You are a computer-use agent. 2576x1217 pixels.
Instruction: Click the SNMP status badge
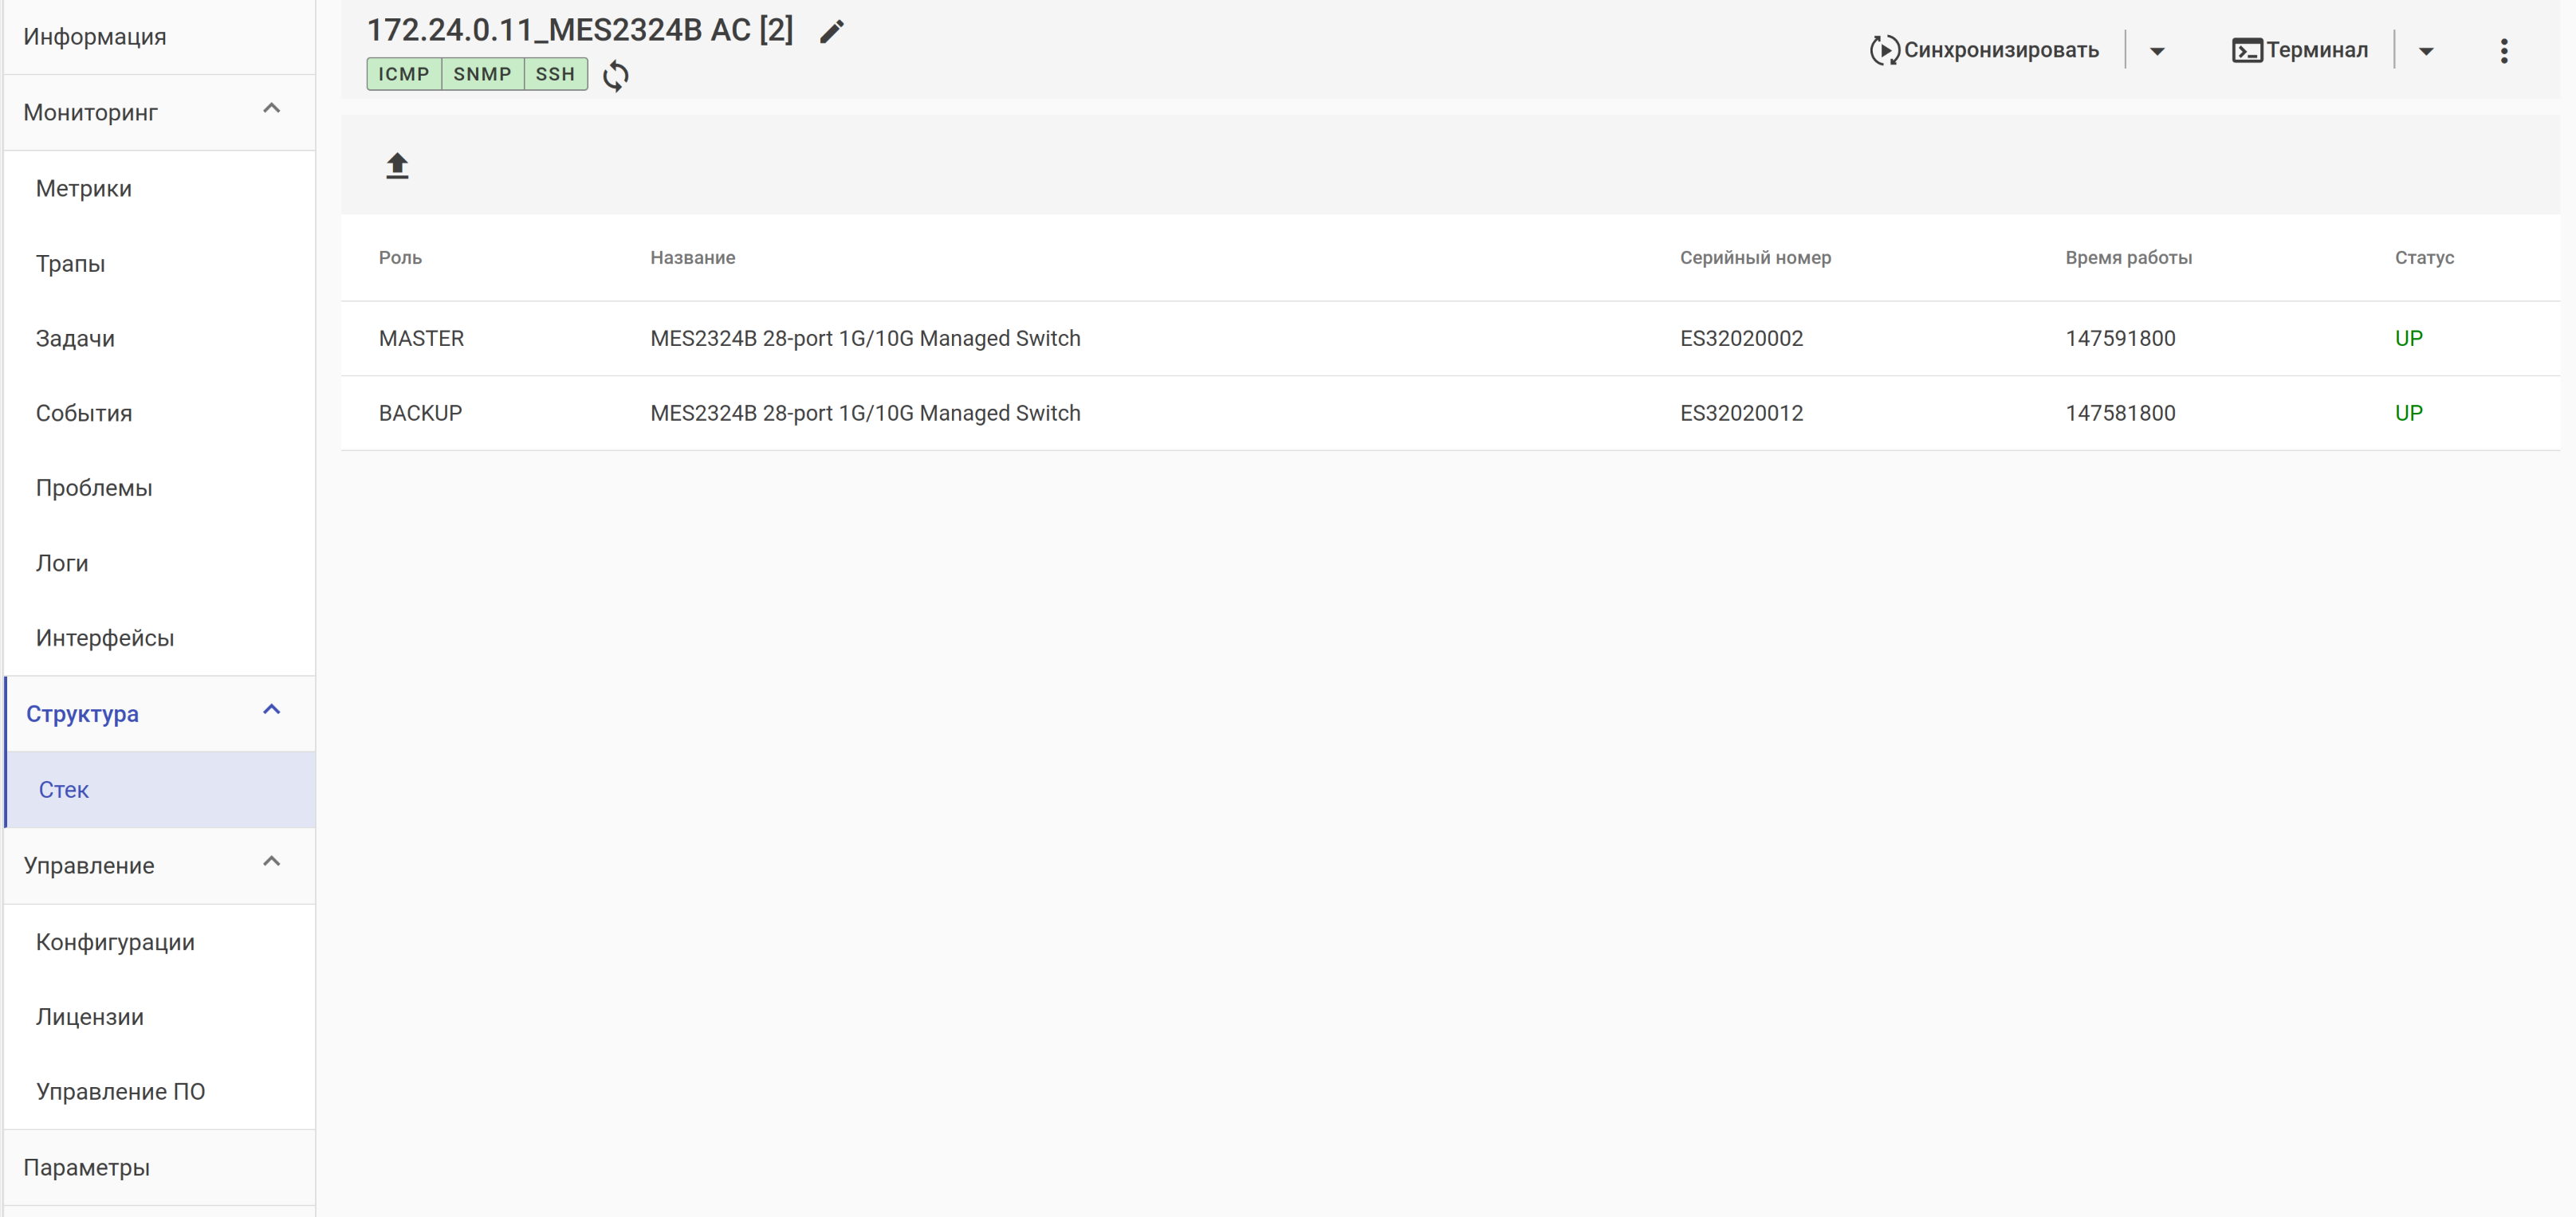point(482,74)
